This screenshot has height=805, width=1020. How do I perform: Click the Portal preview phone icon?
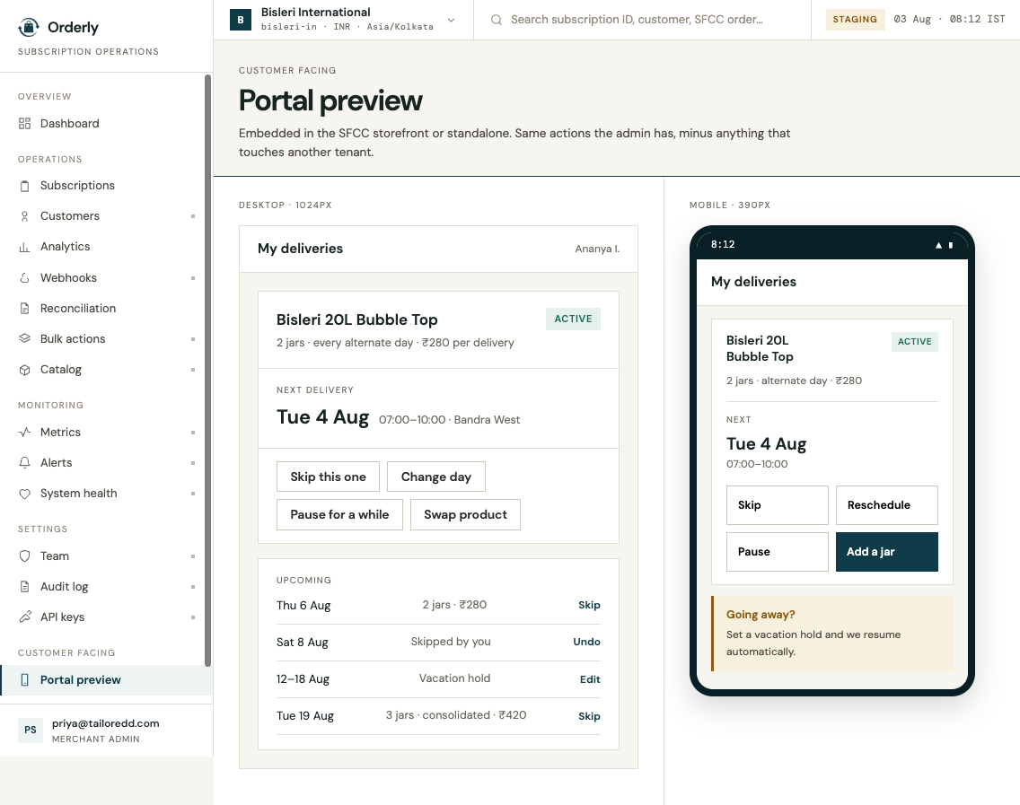coord(25,680)
